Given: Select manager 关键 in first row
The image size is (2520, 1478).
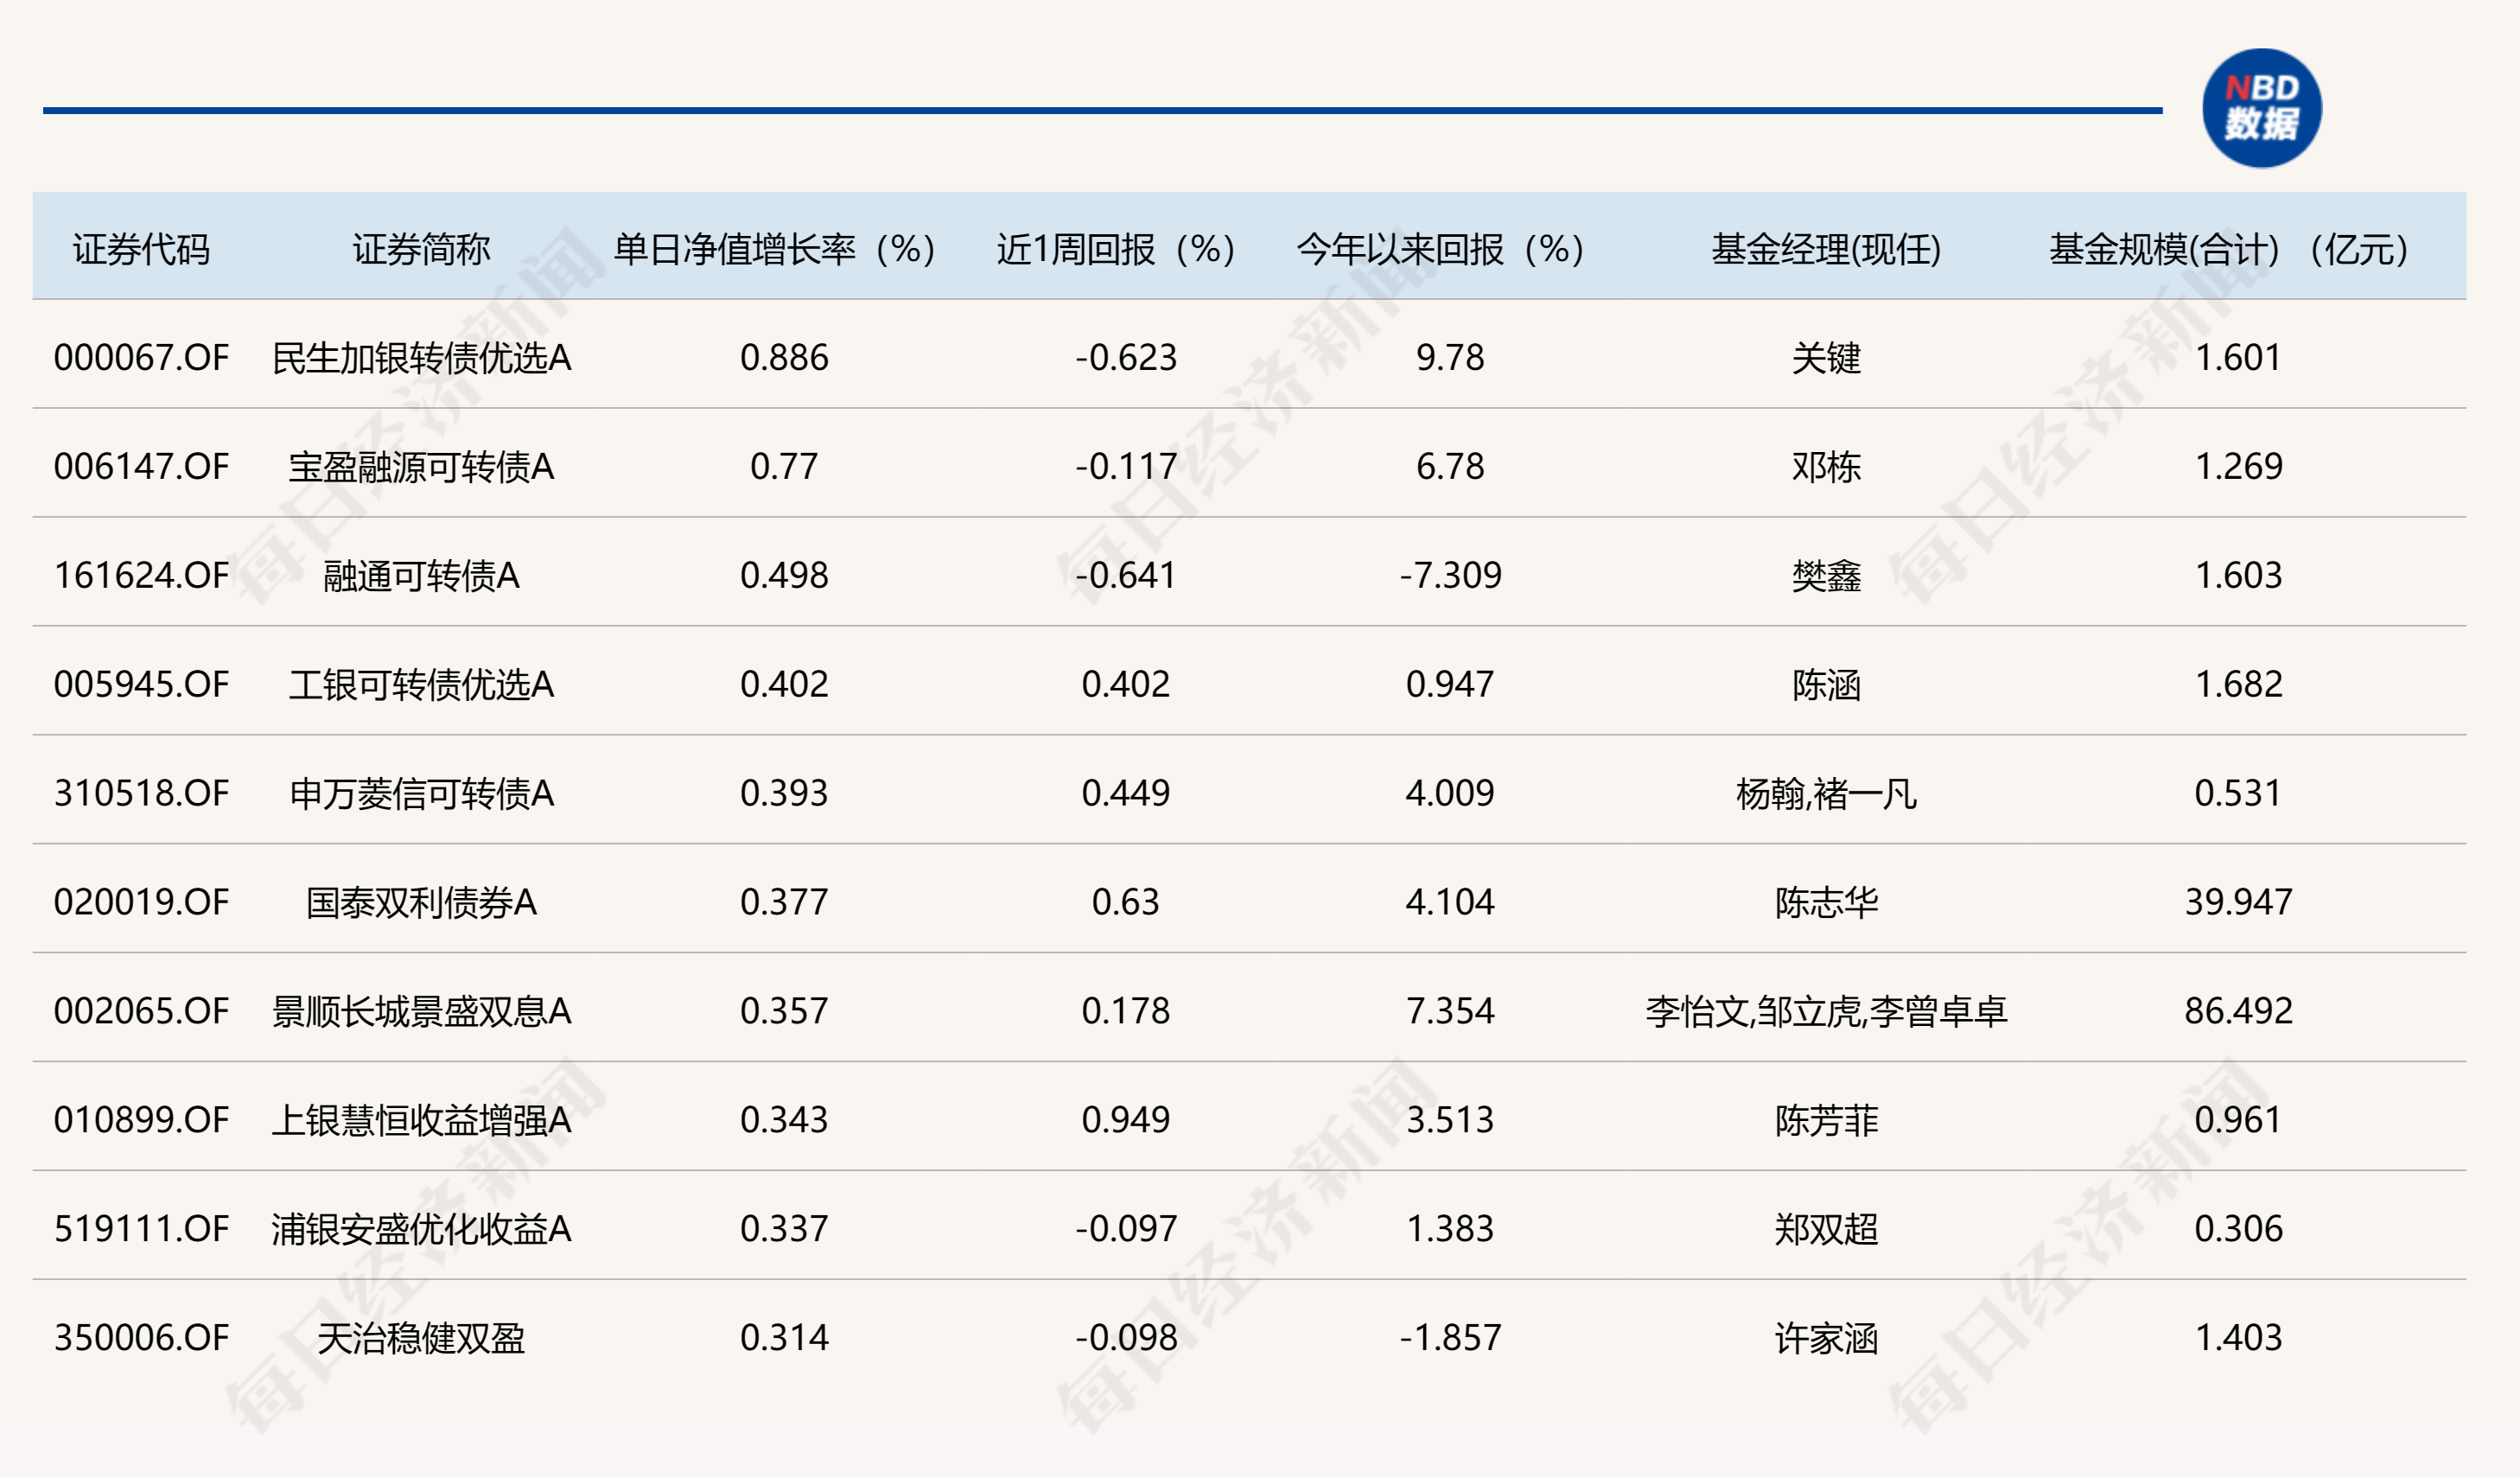Looking at the screenshot, I should click(x=1826, y=357).
